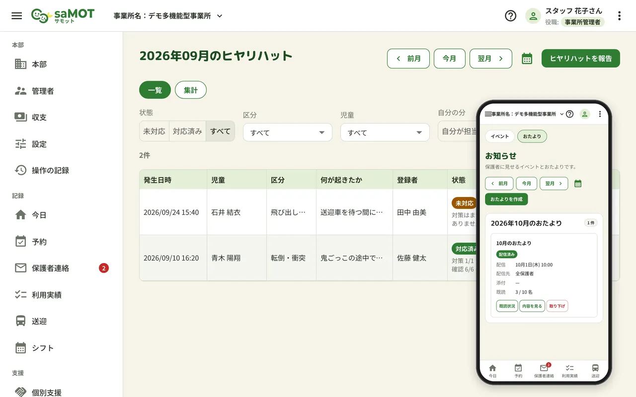Click the 2026/09/24 15:40 cell
The height and width of the screenshot is (397, 636).
point(173,212)
